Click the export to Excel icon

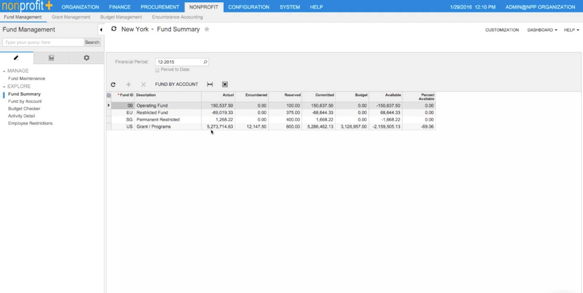coord(225,85)
